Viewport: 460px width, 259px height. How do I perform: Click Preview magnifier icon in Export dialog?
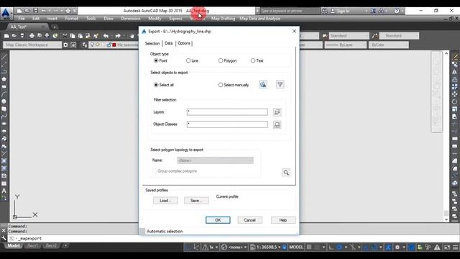coord(286,173)
